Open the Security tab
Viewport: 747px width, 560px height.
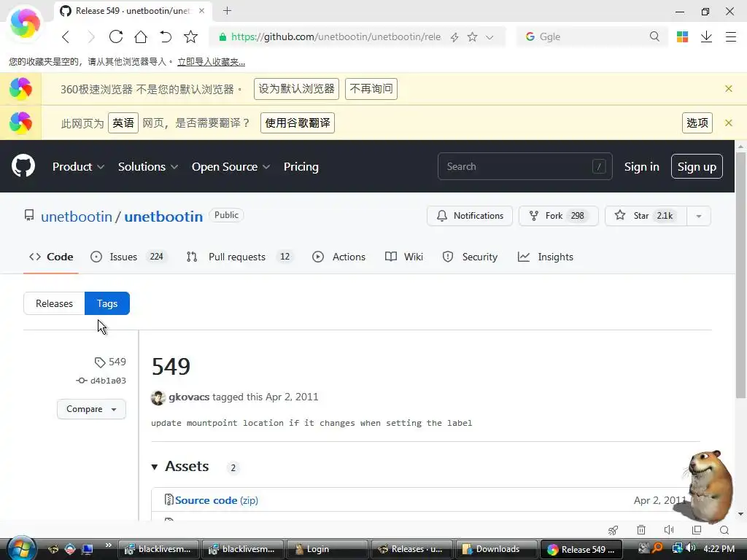tap(470, 257)
